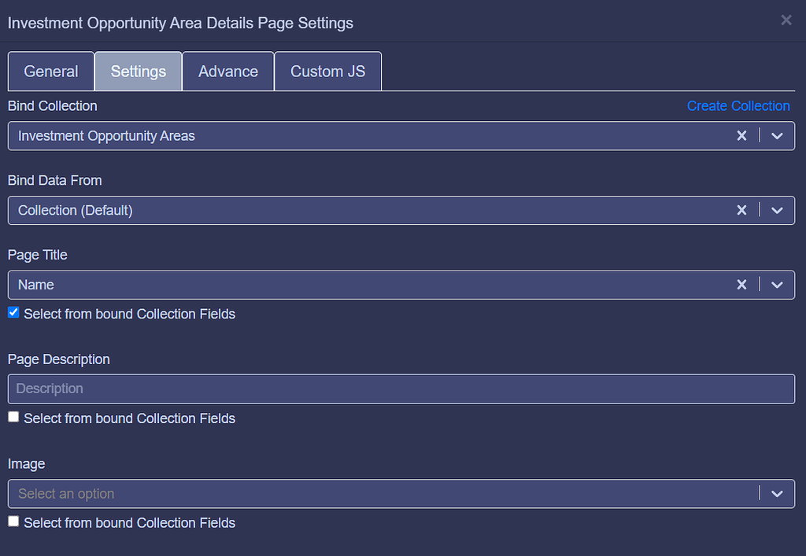Image resolution: width=806 pixels, height=556 pixels.
Task: Focus the Page Description input field
Action: [401, 388]
